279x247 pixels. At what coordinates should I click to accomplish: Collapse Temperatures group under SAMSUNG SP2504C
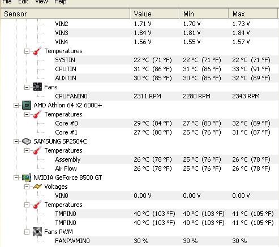27,150
